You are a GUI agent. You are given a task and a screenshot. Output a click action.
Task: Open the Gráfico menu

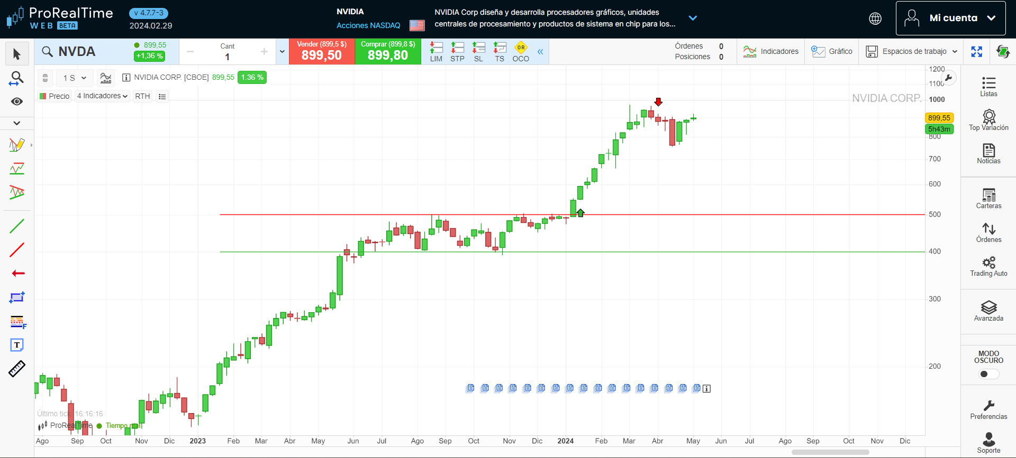click(x=831, y=51)
